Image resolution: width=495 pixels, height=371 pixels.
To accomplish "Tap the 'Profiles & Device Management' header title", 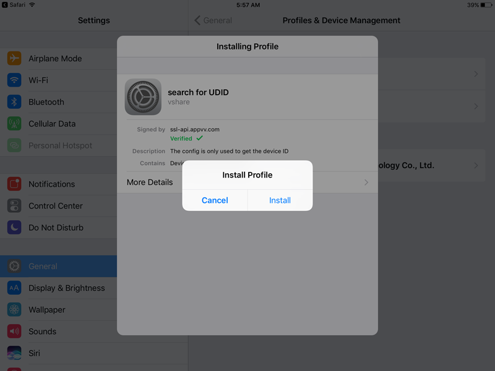I will pos(342,20).
